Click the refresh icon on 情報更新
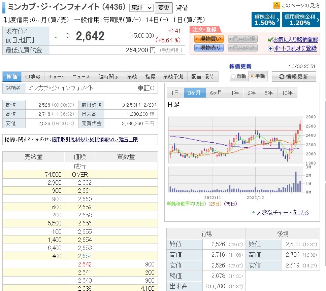Viewport: 326px width, 291px height. click(x=282, y=77)
